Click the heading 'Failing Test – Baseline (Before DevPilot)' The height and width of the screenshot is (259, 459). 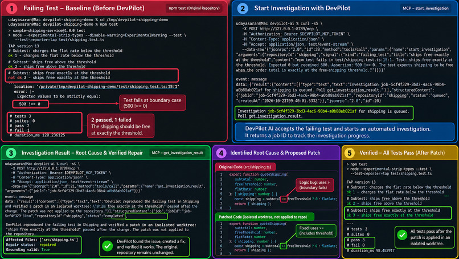coord(84,8)
